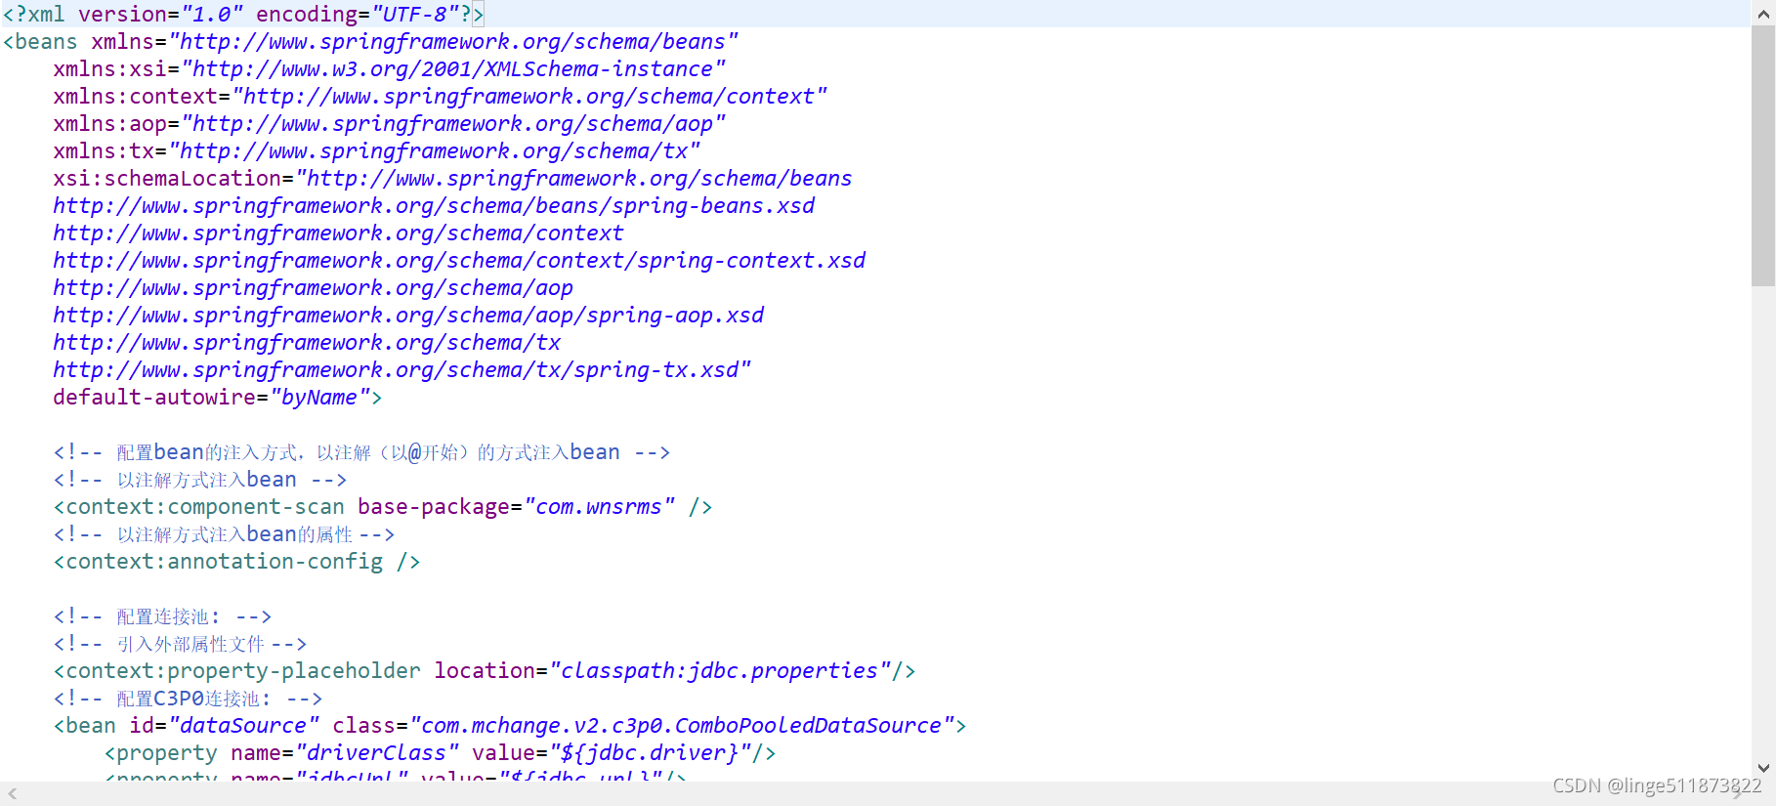
Task: Click the com.wnsrms base-package value
Action: (599, 507)
